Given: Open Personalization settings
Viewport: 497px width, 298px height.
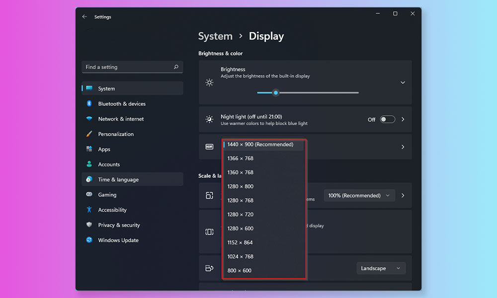Looking at the screenshot, I should coord(132,134).
